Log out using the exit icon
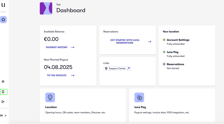Image resolution: width=224 pixels, height=124 pixels. pyautogui.click(x=3, y=102)
